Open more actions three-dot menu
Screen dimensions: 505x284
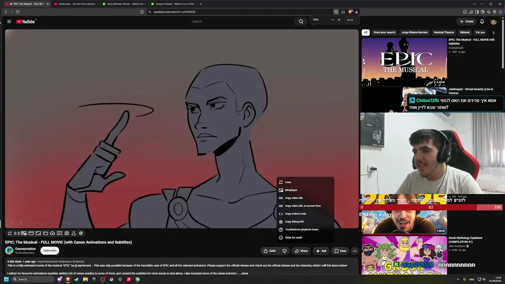tap(354, 251)
